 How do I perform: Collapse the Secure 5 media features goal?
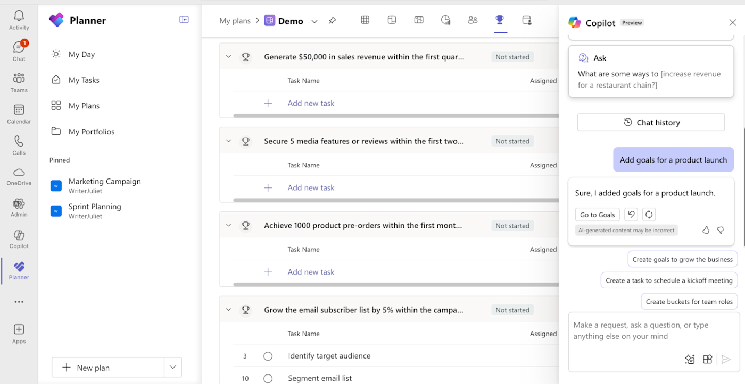pos(228,141)
